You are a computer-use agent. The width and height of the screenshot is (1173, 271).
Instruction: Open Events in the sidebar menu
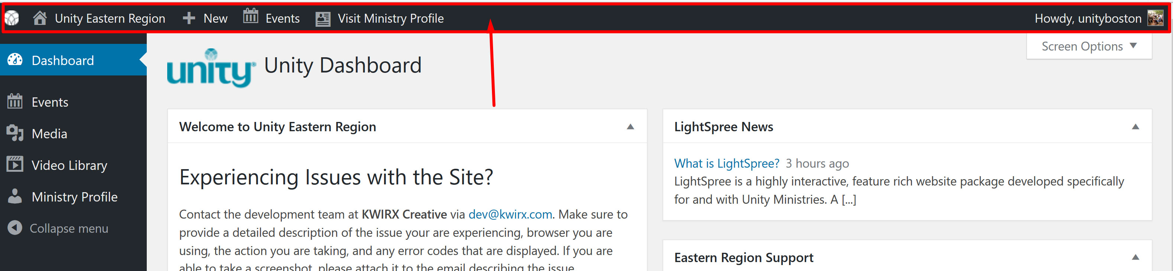point(50,102)
